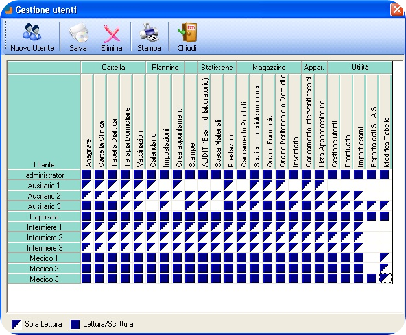Select the Infermiere 2 user row
406x335 pixels.
click(44, 237)
